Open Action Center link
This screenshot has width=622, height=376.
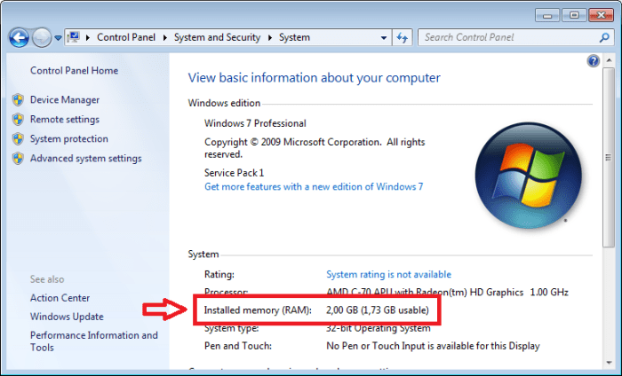pyautogui.click(x=60, y=298)
